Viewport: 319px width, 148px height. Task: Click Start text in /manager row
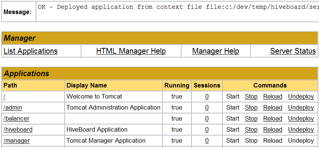[233, 140]
